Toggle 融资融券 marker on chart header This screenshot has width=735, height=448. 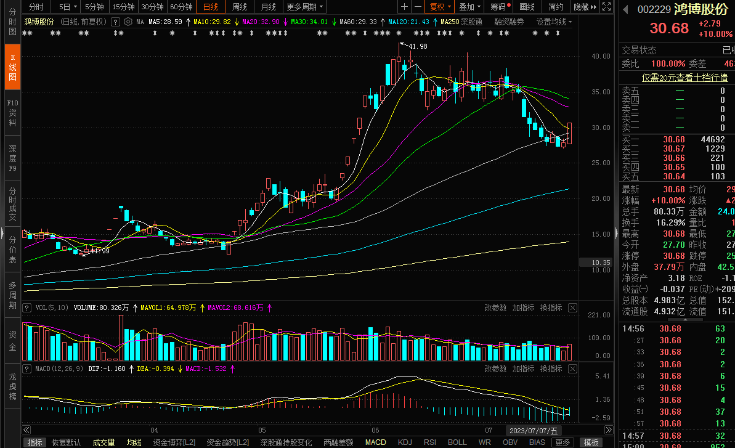(x=509, y=22)
